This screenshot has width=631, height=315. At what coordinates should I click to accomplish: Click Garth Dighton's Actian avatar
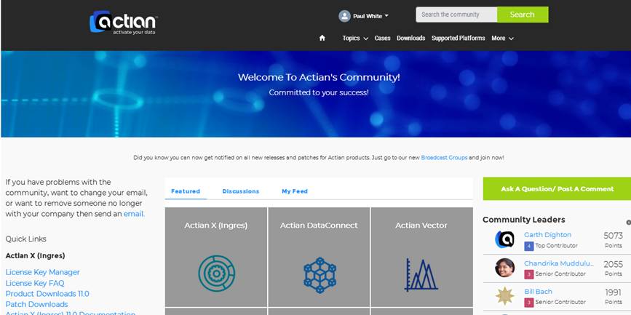504,239
